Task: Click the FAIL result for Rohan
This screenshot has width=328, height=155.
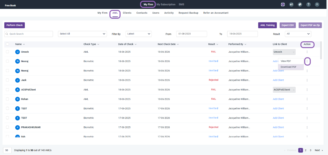Action: (x=214, y=99)
